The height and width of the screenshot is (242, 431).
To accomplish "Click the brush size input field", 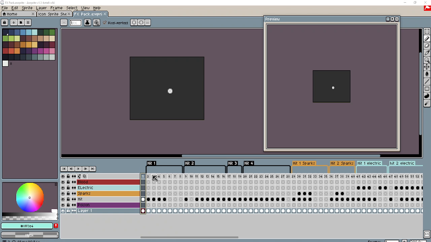I will click(75, 23).
